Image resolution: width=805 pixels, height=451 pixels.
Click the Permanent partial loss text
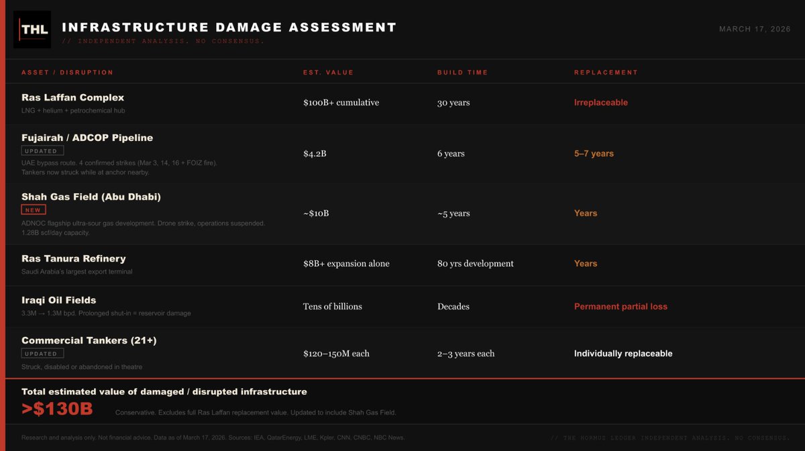pyautogui.click(x=621, y=307)
